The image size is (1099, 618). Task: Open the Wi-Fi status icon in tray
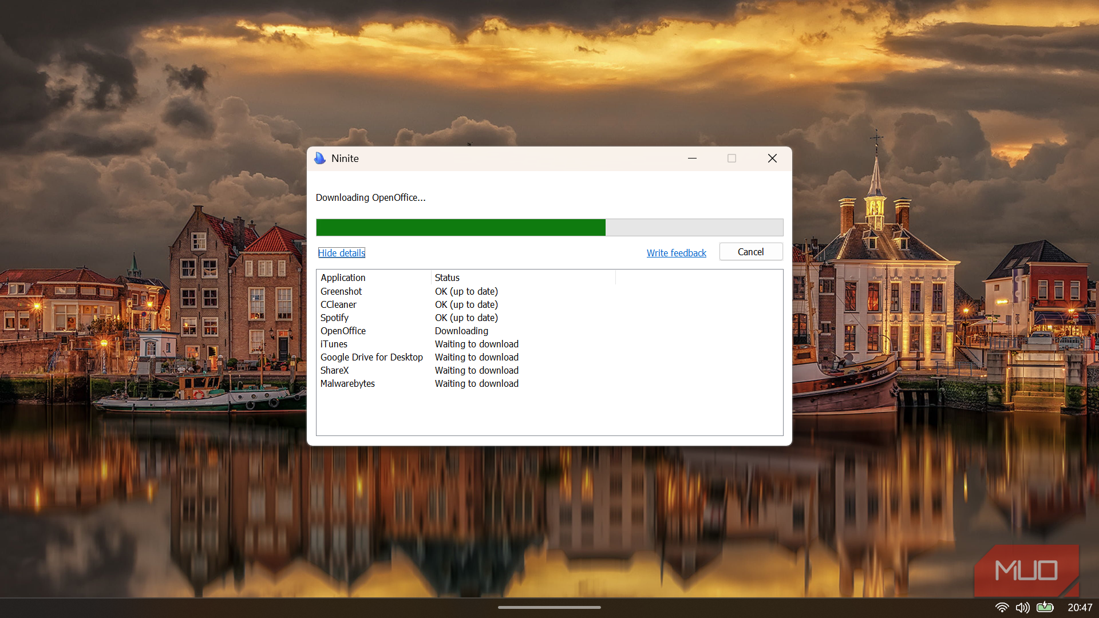click(1002, 608)
